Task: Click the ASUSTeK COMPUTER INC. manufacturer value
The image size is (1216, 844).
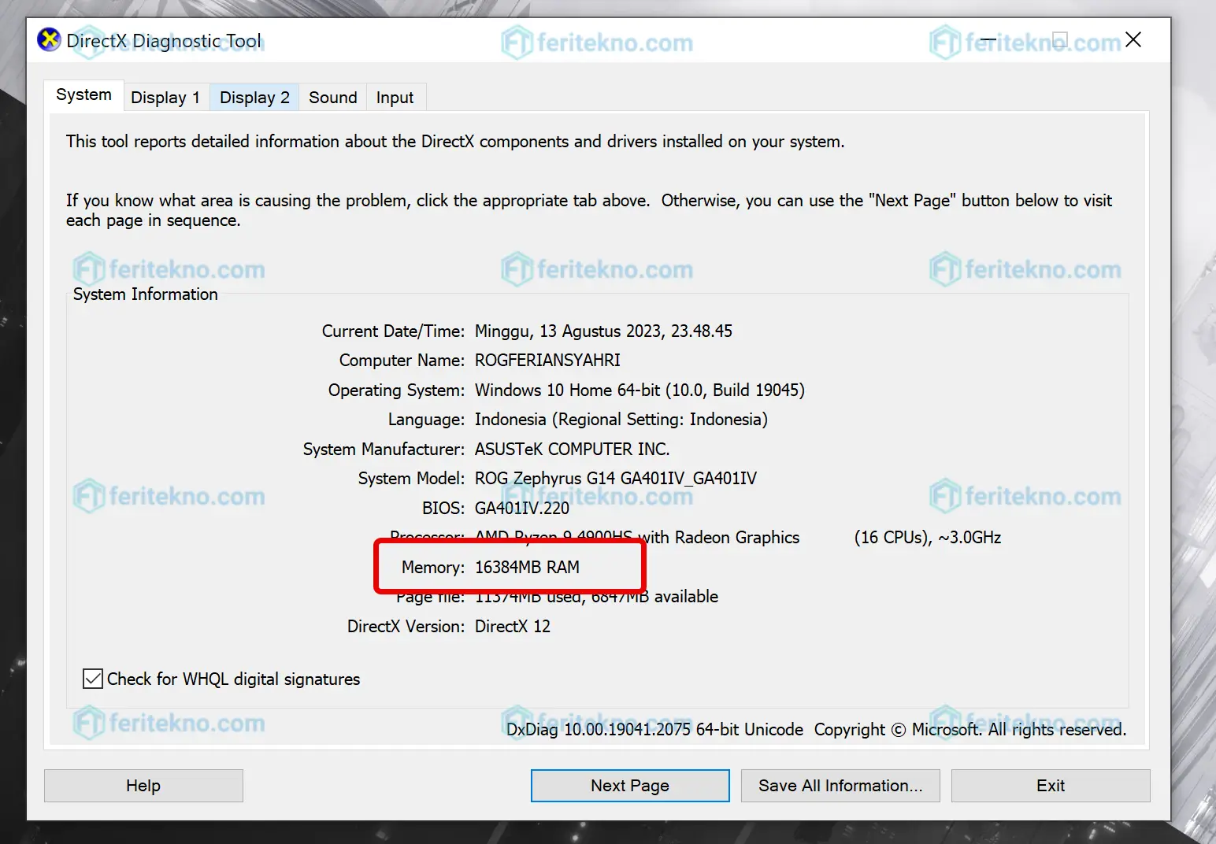Action: tap(572, 450)
